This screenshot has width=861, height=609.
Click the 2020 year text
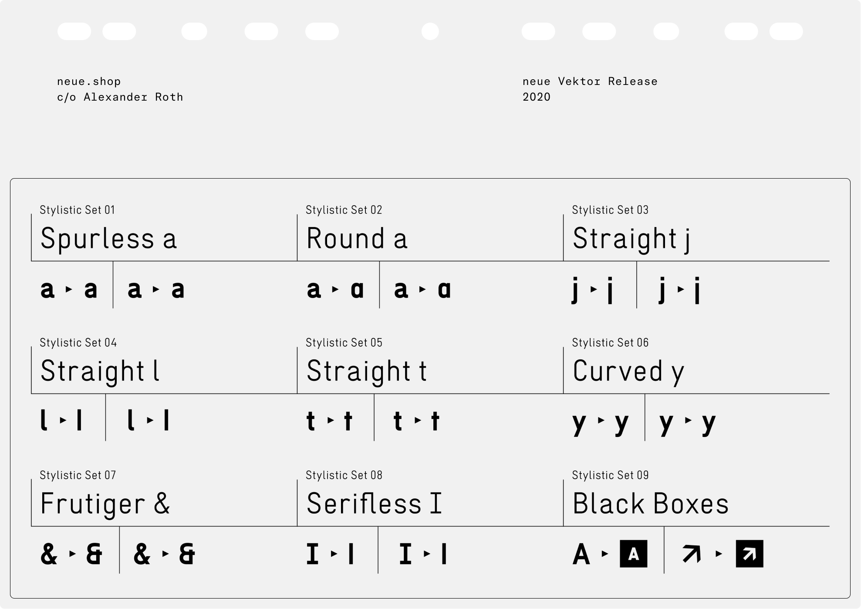coord(537,97)
